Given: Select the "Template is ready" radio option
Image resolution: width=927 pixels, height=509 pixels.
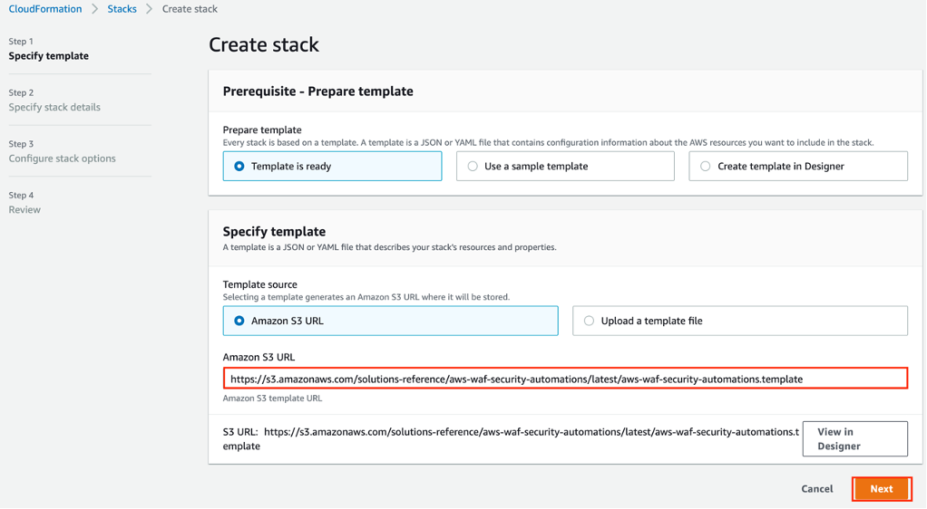Looking at the screenshot, I should (x=239, y=167).
